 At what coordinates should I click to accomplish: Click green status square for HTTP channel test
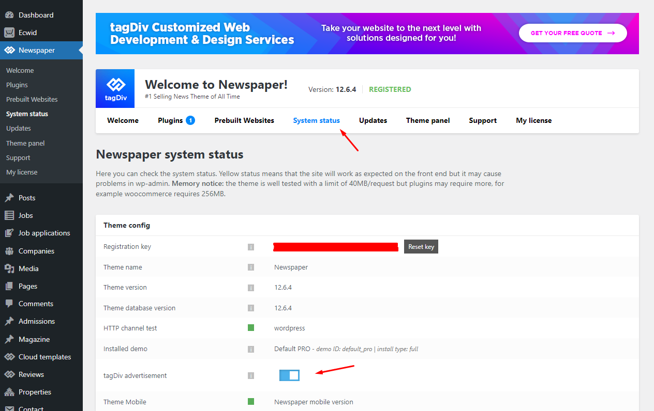tap(251, 328)
